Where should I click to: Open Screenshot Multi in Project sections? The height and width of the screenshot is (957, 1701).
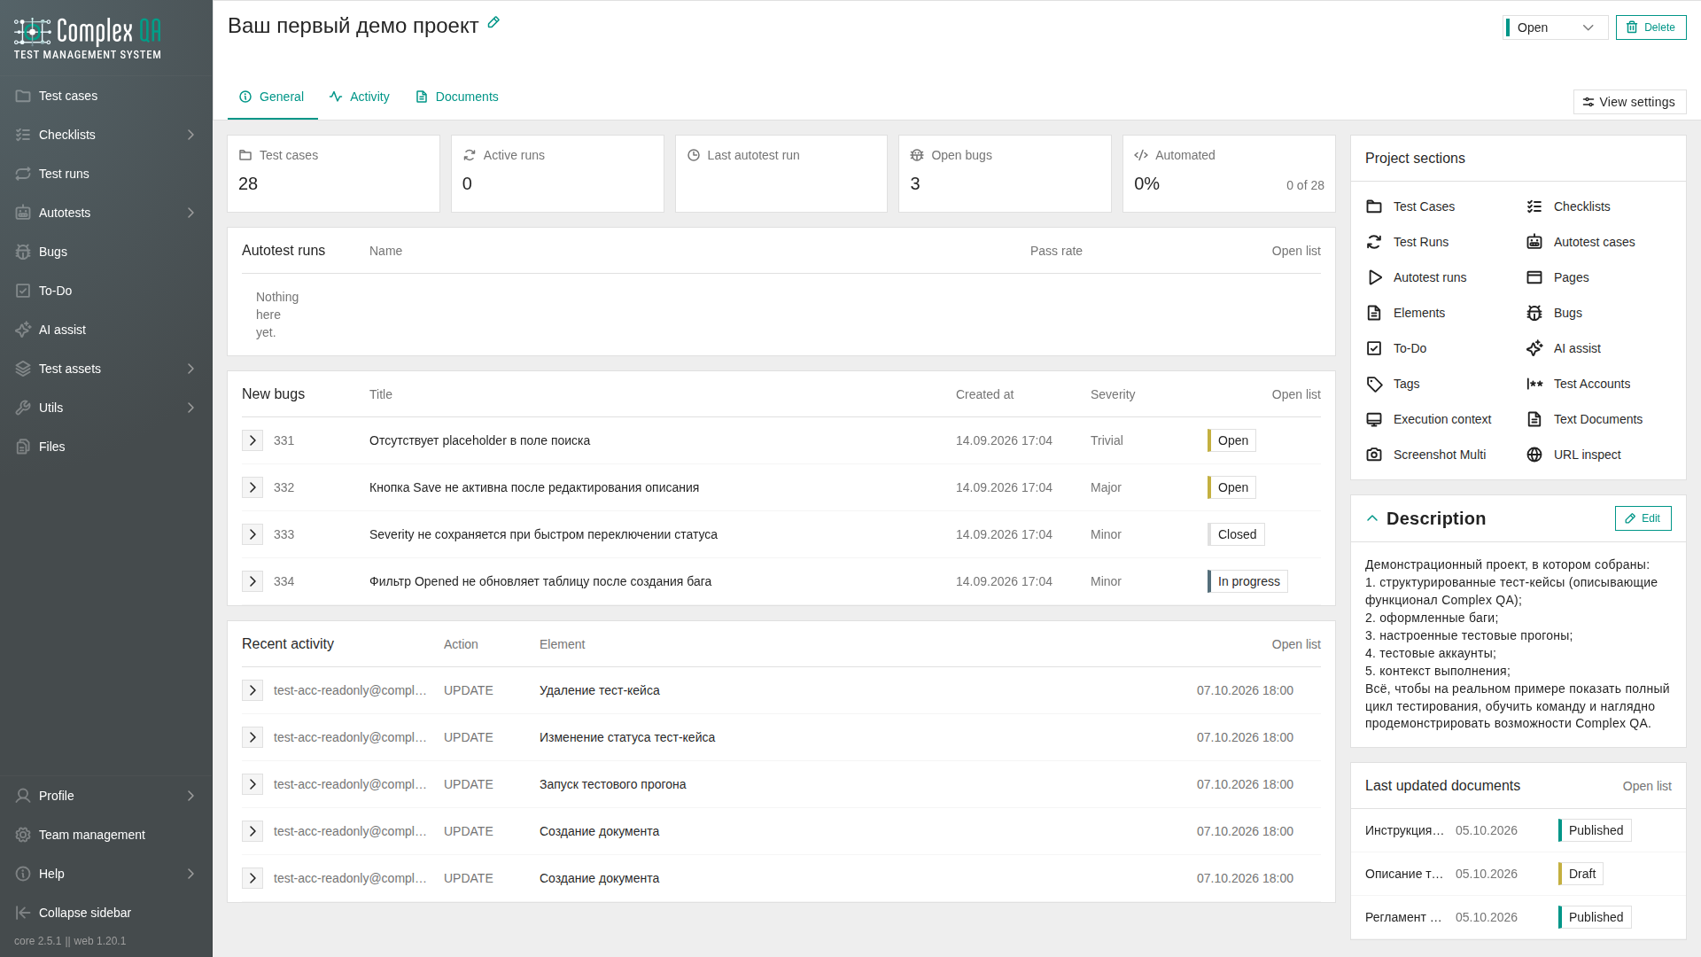1426,455
